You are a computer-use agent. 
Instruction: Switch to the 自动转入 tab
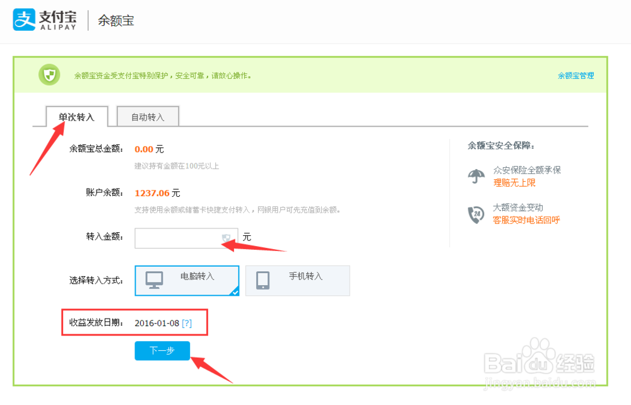tap(148, 117)
